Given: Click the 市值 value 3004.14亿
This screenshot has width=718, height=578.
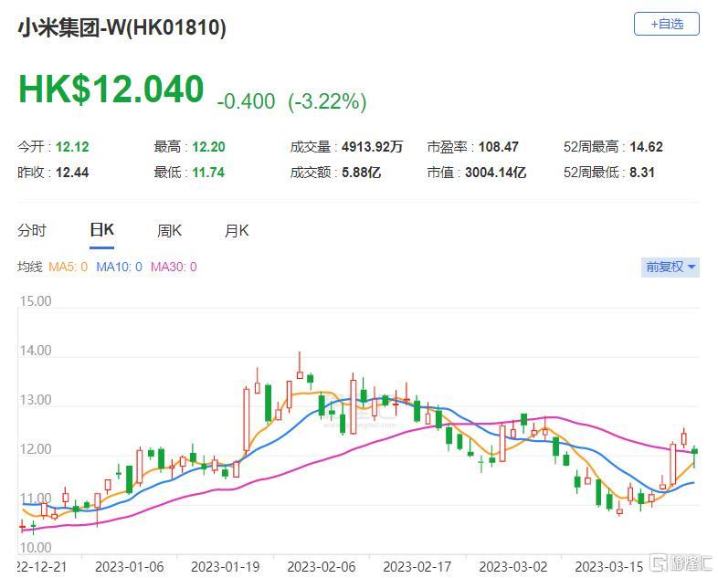Looking at the screenshot, I should pos(495,173).
